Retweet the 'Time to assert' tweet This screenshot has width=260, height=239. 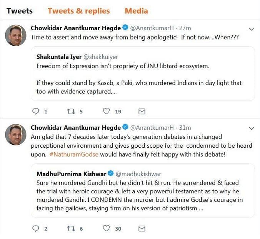[x=71, y=111]
